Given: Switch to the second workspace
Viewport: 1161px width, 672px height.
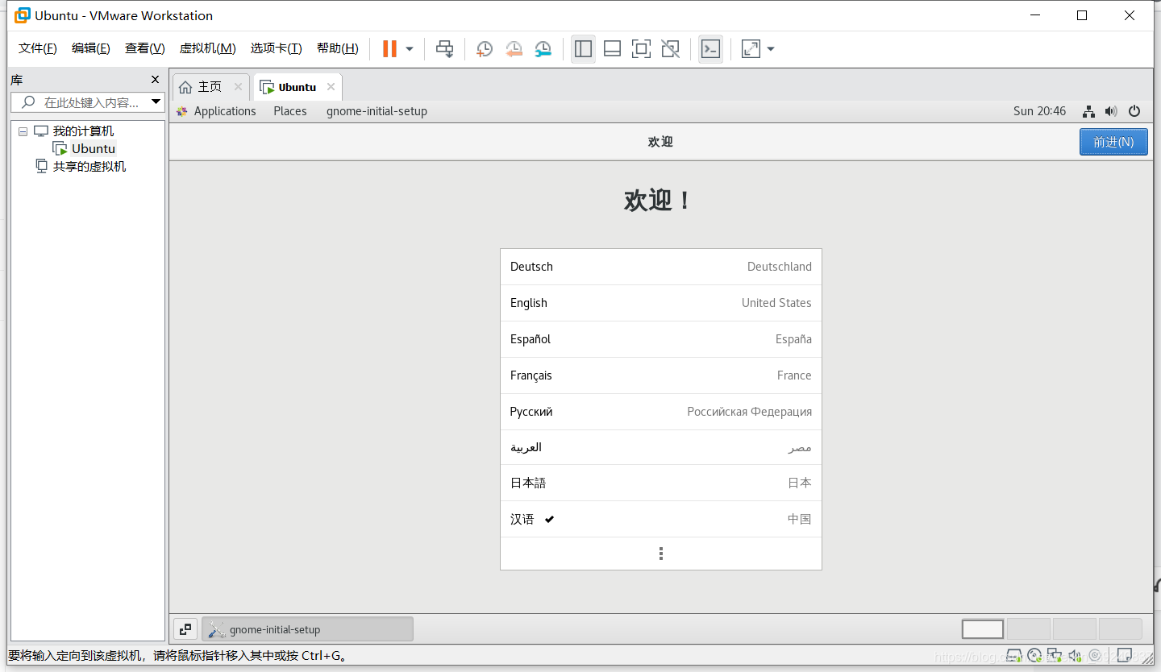Looking at the screenshot, I should point(1029,629).
